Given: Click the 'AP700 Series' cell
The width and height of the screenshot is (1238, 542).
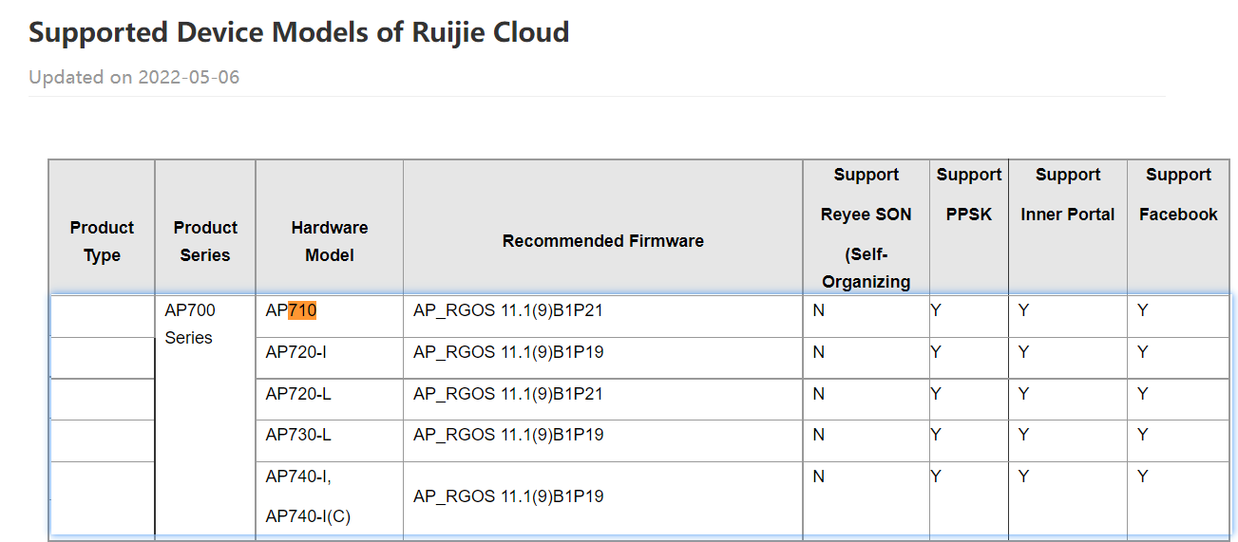Looking at the screenshot, I should 190,324.
